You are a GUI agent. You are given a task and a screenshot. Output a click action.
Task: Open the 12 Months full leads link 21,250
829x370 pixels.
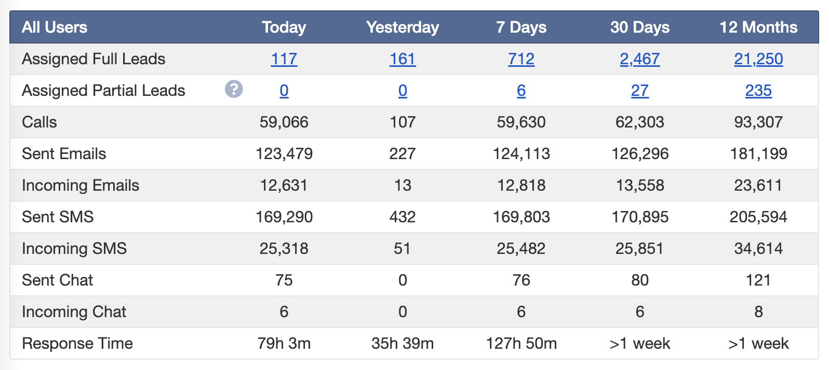point(758,59)
